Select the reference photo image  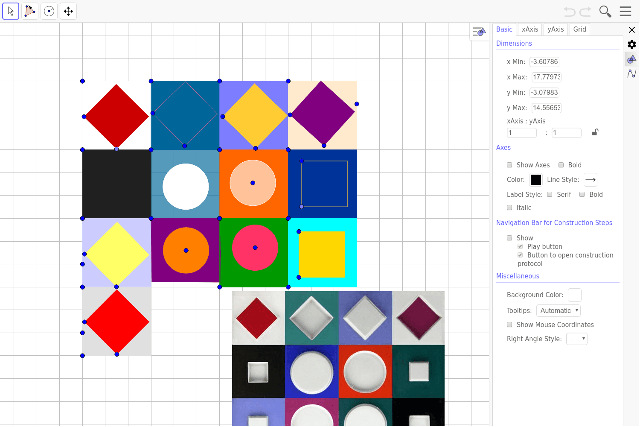click(338, 359)
